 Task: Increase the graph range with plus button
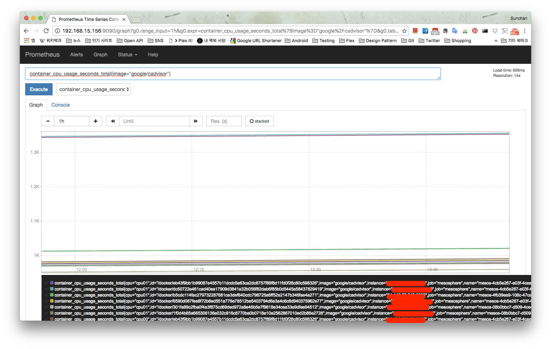pos(96,121)
